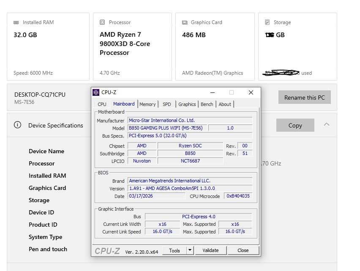
Task: Click the AMD Radeon(TM) Graphics text
Action: point(213,73)
